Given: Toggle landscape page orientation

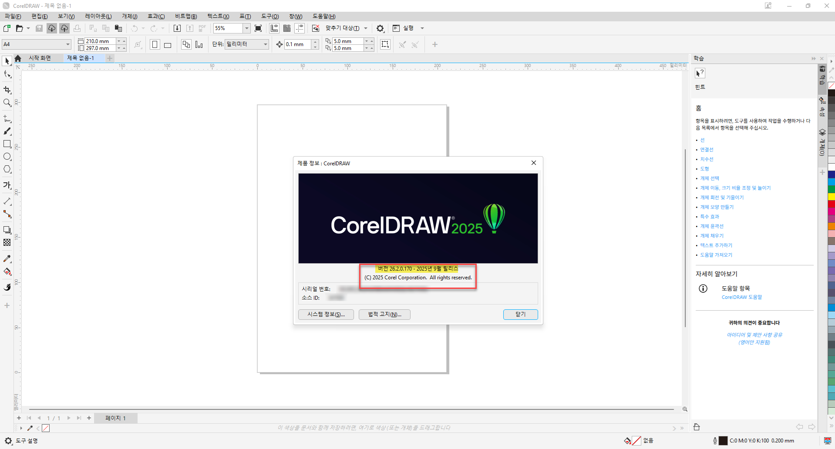Looking at the screenshot, I should (x=168, y=44).
